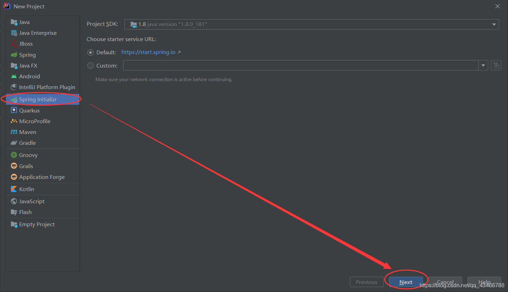Select Maven project type

click(43, 132)
